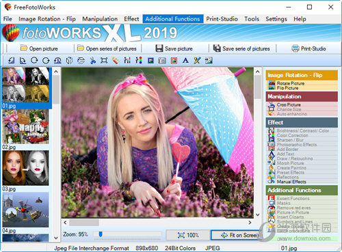
Task: Click the crossed pencil and brush retouching toolbar icon
Action: click(197, 60)
